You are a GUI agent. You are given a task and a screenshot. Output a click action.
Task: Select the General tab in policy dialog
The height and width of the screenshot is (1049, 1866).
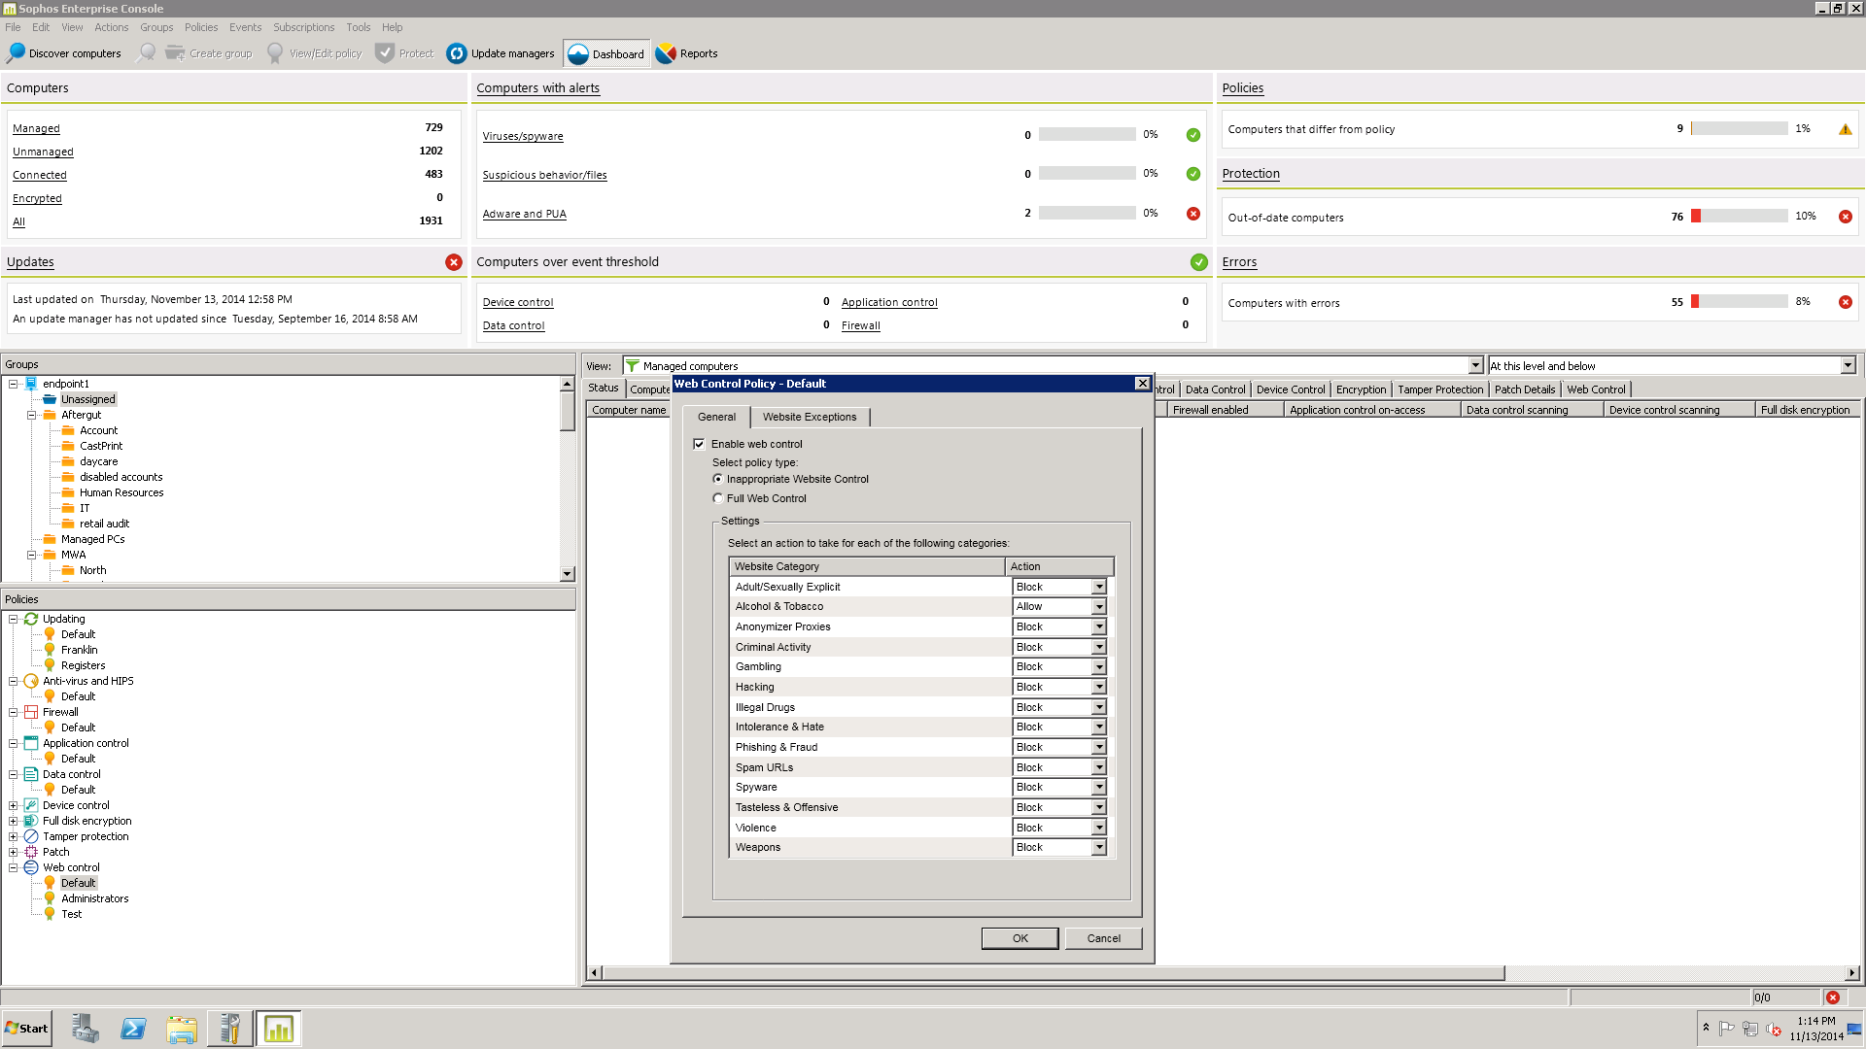point(716,417)
